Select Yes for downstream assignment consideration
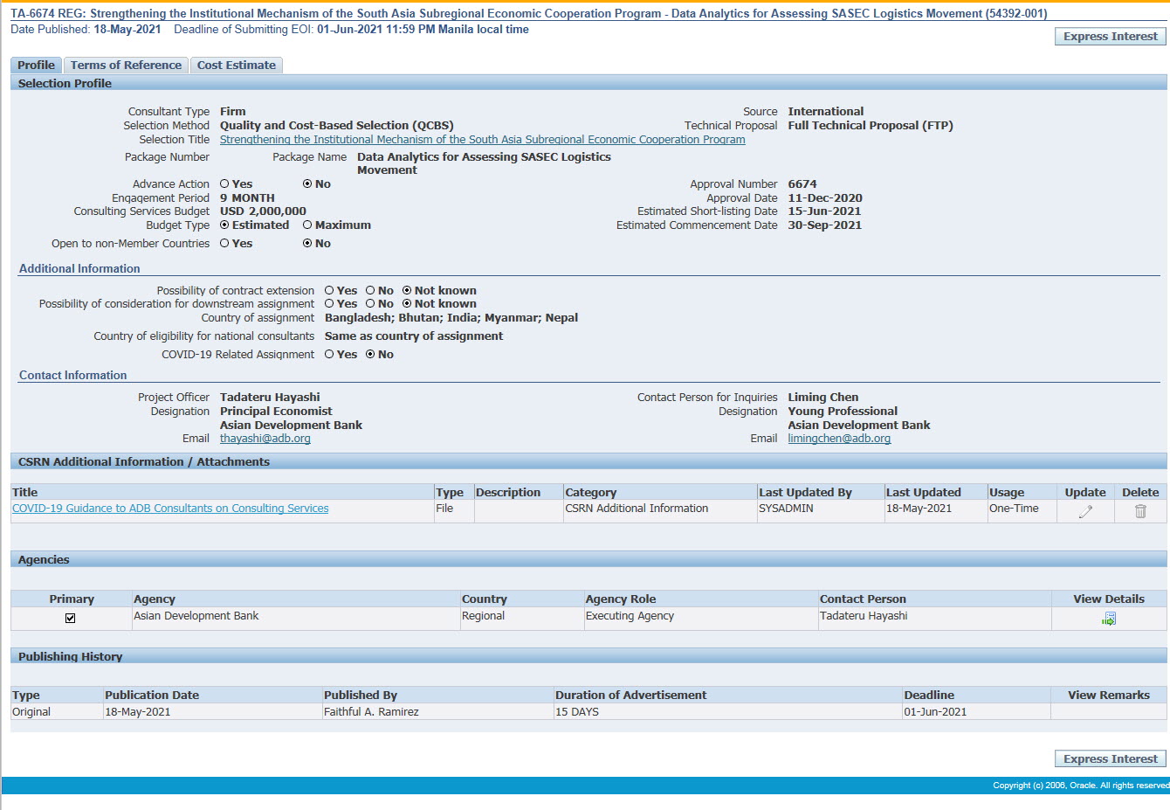Screen dimensions: 1170x810 329,304
